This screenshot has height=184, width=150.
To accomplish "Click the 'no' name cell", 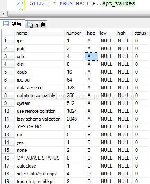I will 39,135.
